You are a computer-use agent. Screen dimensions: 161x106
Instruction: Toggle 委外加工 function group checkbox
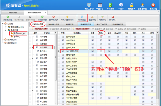pos(38,51)
